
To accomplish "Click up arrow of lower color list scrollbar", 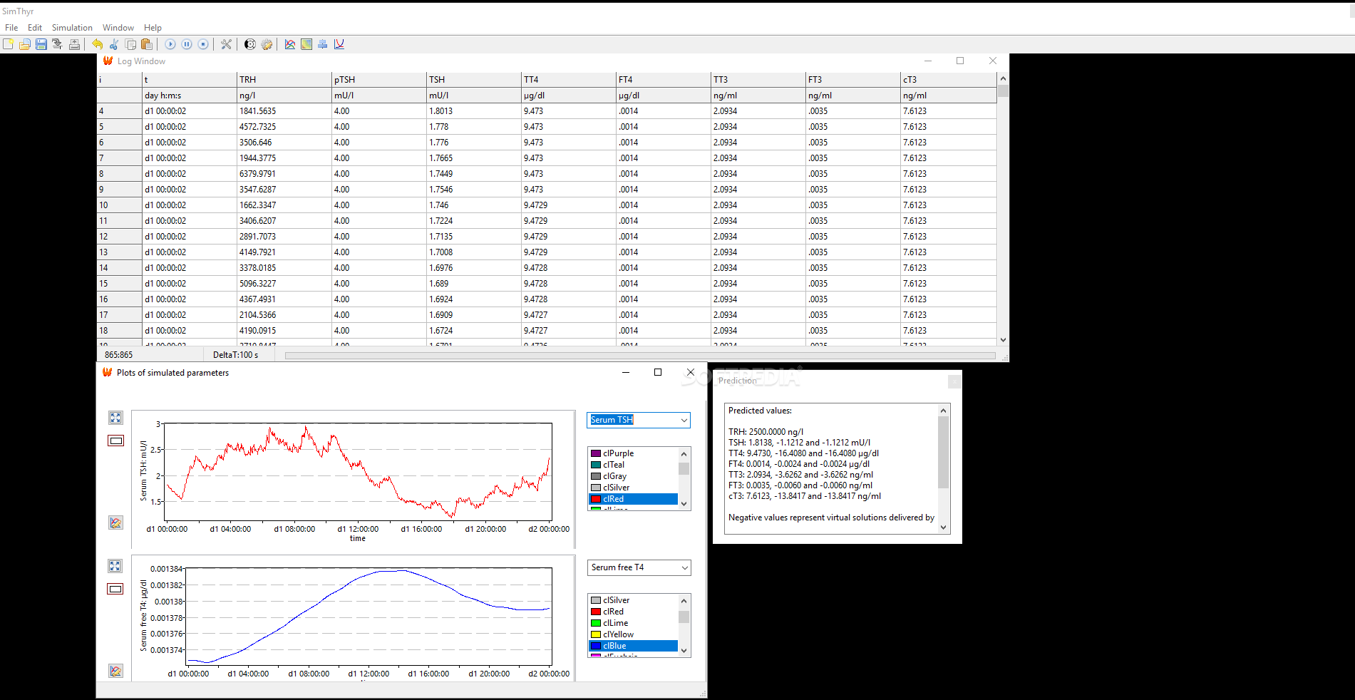I will [684, 600].
